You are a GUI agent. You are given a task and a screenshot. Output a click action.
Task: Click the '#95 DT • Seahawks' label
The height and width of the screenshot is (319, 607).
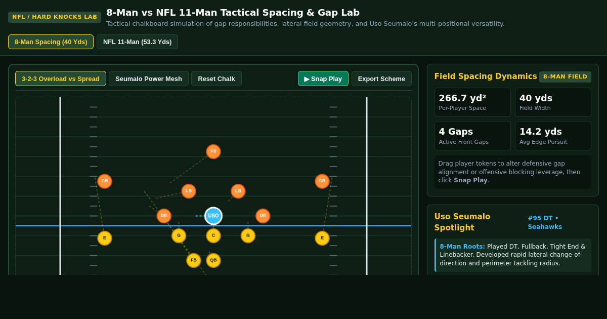tap(545, 222)
